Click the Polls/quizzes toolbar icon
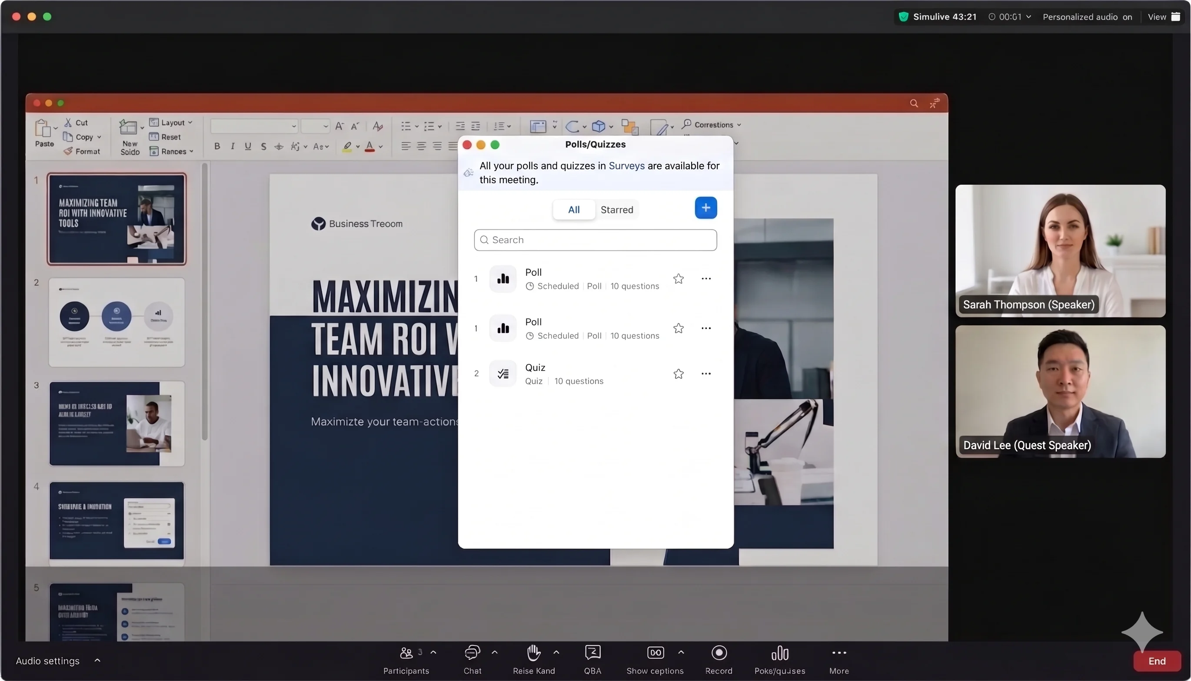This screenshot has height=681, width=1191. [x=780, y=653]
